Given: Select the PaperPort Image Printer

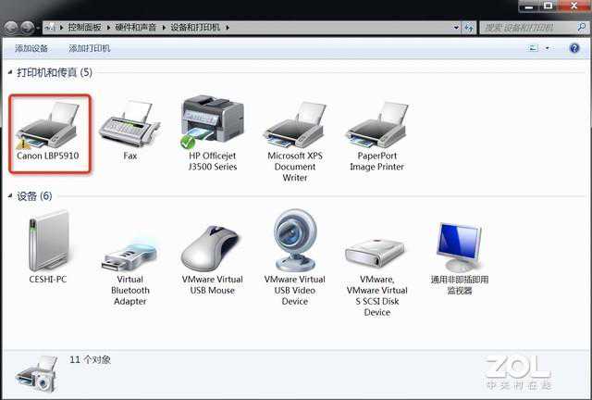Looking at the screenshot, I should click(x=376, y=130).
